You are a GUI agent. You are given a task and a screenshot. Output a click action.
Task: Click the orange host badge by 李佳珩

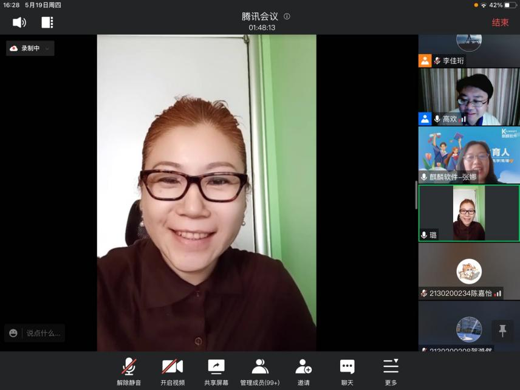(x=425, y=61)
